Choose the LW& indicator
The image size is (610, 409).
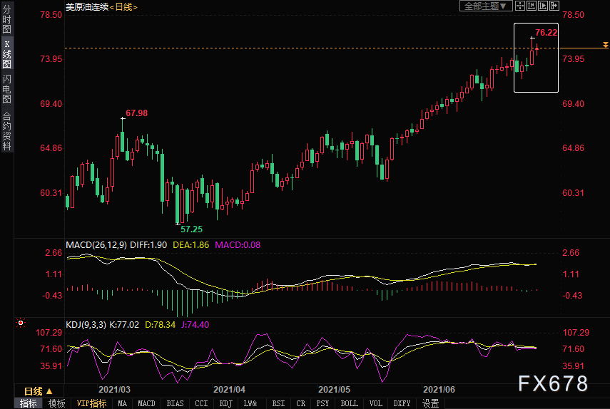[x=250, y=403]
